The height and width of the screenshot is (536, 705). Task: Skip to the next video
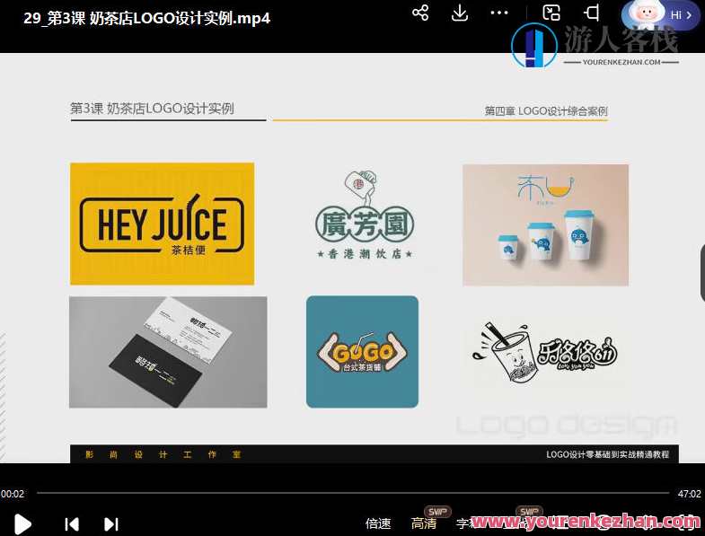pos(111,523)
